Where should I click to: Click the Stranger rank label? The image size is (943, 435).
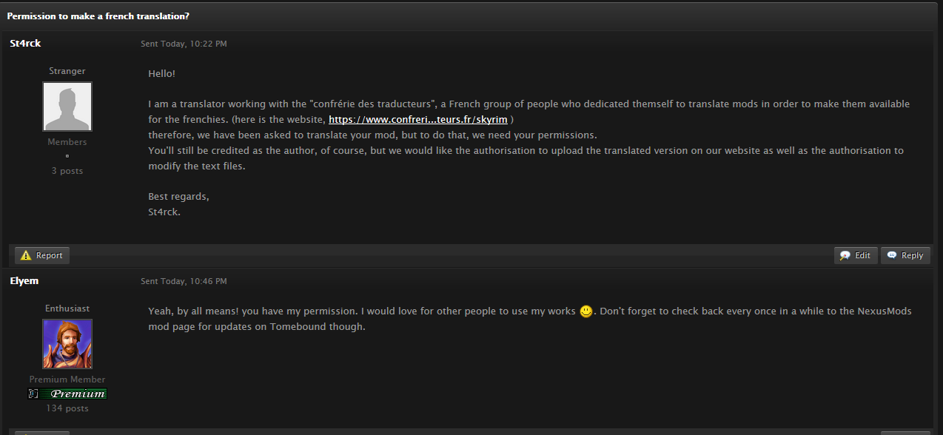(x=67, y=71)
